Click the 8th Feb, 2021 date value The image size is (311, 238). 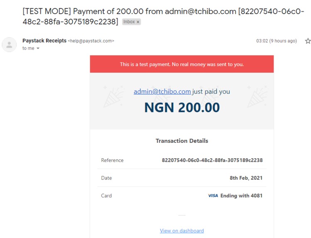pos(246,178)
